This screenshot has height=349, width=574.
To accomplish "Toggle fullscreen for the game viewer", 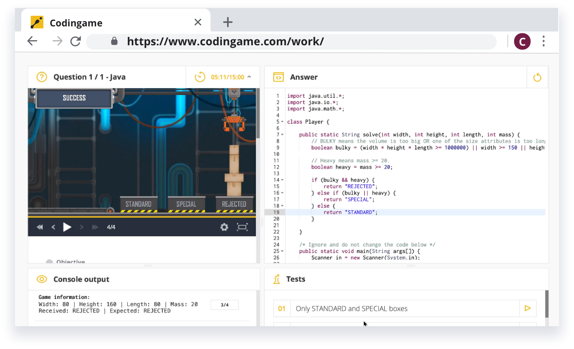I will [x=242, y=227].
